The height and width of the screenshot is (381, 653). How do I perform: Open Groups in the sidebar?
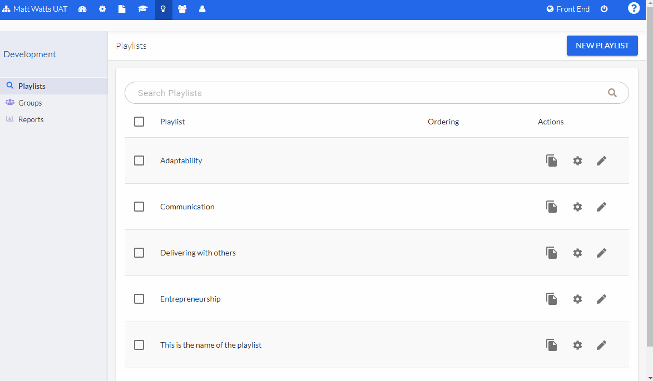pos(30,102)
